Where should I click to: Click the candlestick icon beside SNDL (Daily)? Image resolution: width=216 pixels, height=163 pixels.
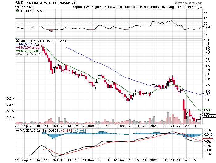(x=17, y=40)
